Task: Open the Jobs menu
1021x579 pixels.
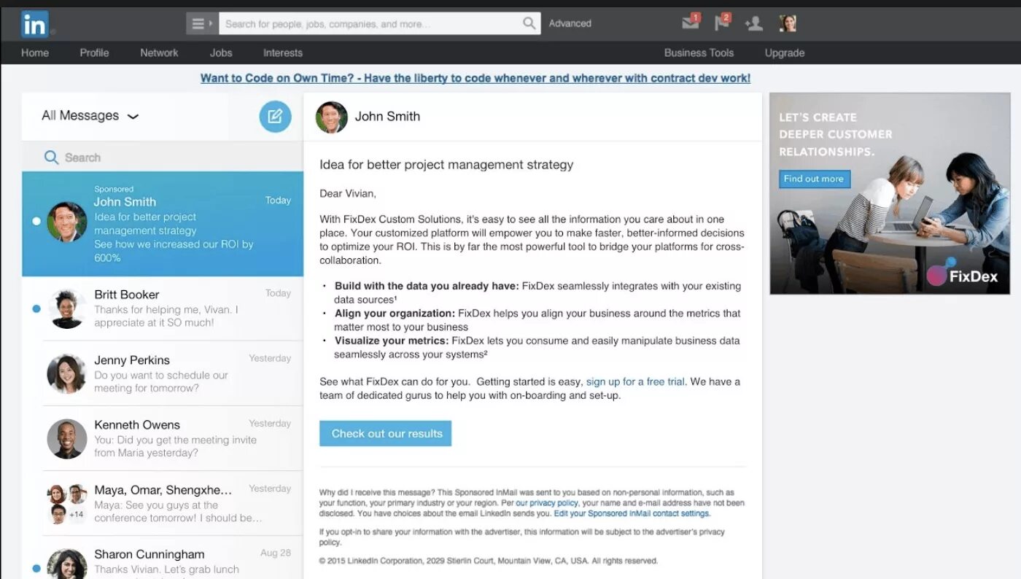Action: tap(221, 53)
